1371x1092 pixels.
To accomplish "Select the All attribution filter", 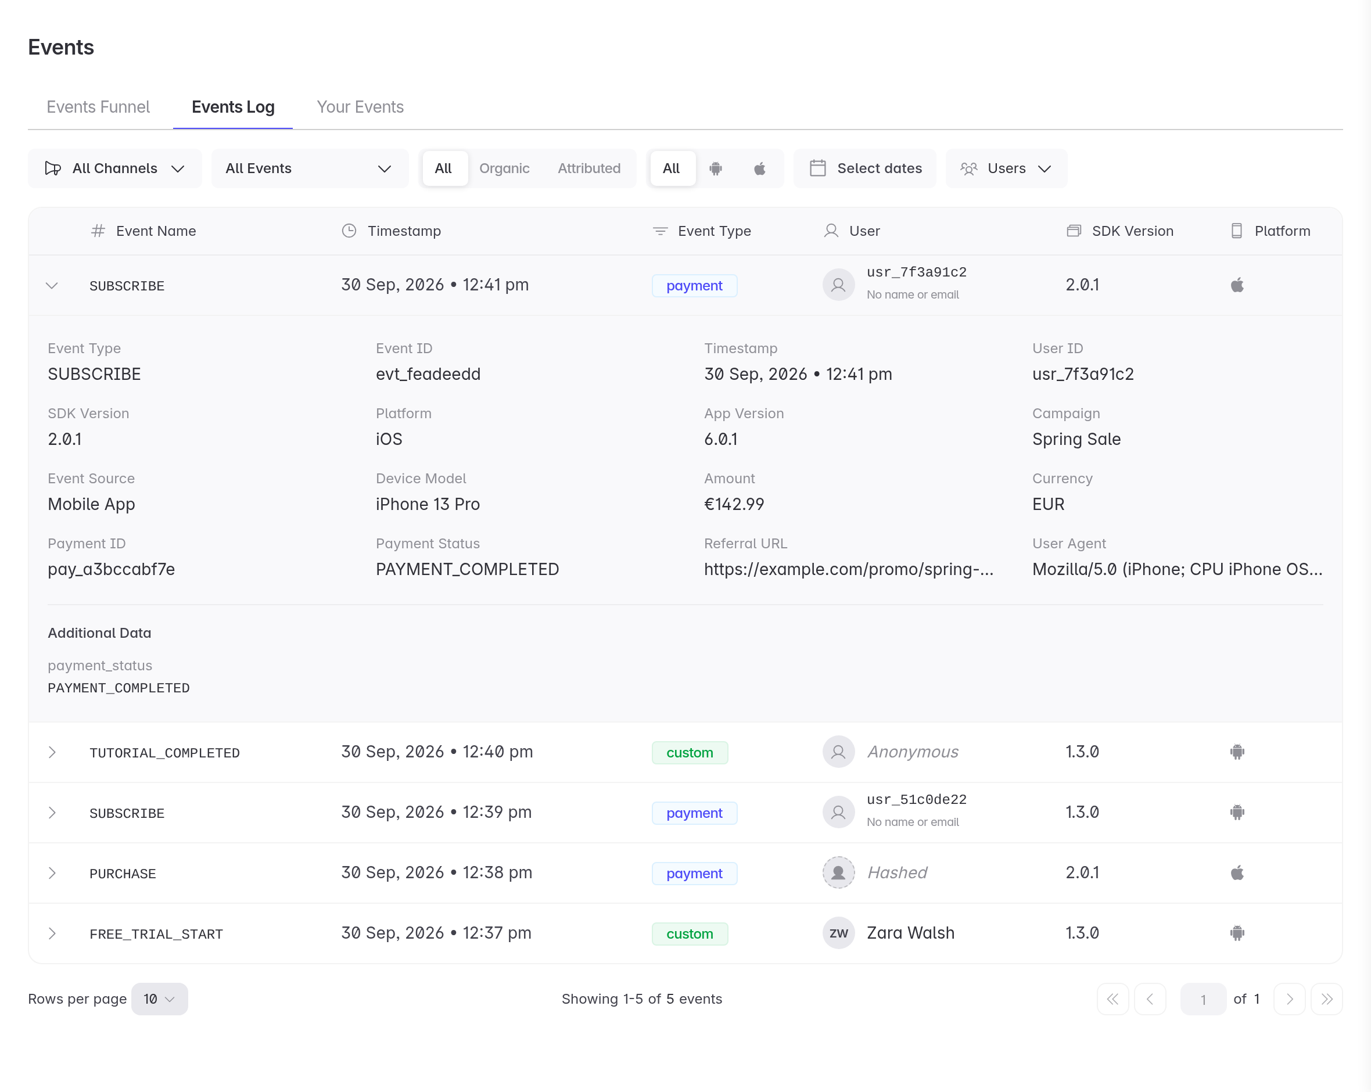I will coord(444,168).
